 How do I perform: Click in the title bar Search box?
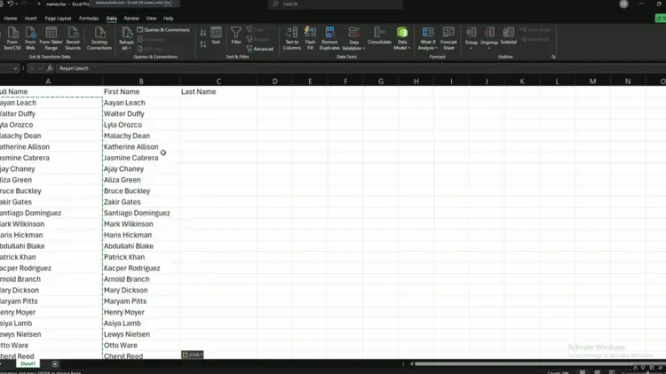[x=336, y=4]
